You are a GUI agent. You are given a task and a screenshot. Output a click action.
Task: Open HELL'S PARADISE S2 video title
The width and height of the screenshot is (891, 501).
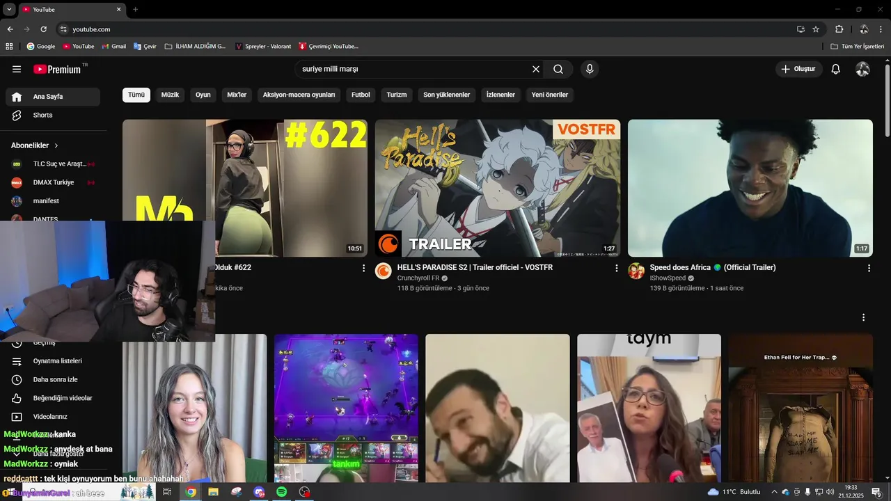[x=475, y=267]
